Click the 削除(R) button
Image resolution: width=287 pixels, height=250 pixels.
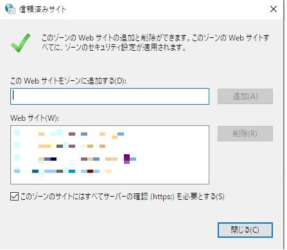tap(245, 134)
